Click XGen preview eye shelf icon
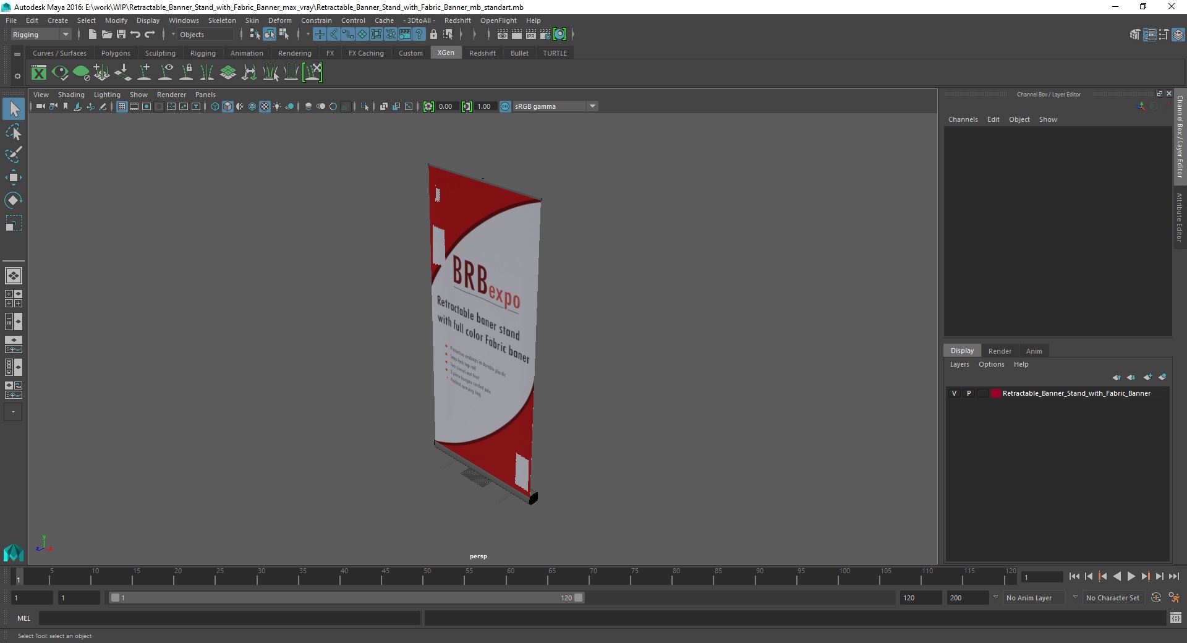The height and width of the screenshot is (643, 1187). tap(60, 73)
